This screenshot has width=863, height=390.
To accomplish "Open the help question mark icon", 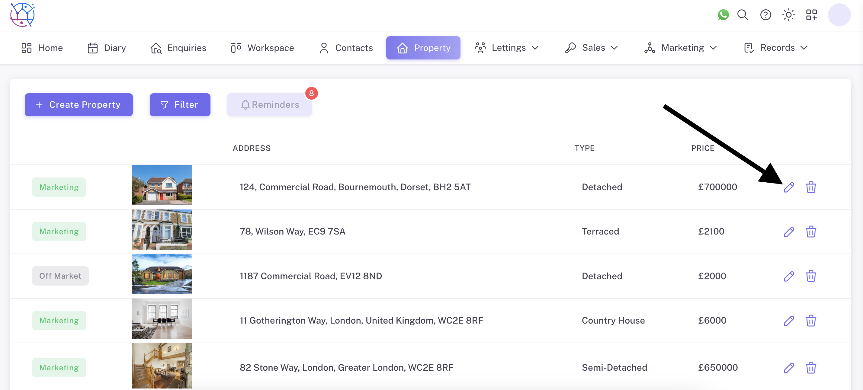I will coord(765,15).
